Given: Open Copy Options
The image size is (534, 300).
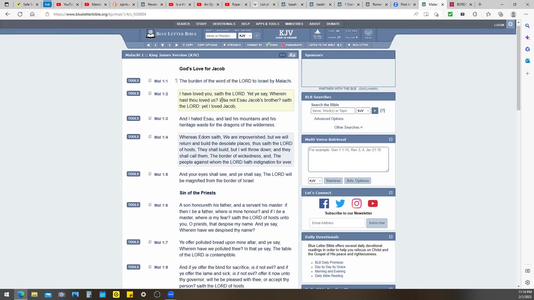Looking at the screenshot, I should [207, 45].
